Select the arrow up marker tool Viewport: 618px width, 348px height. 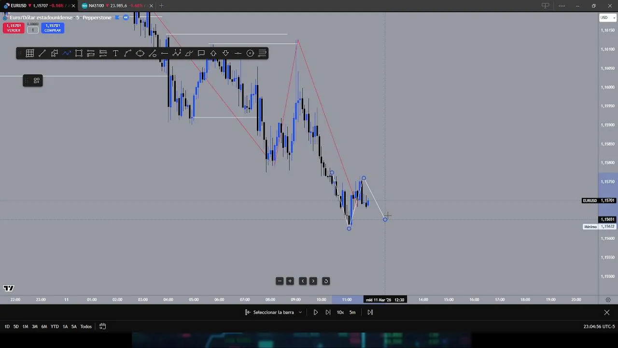[x=213, y=53]
